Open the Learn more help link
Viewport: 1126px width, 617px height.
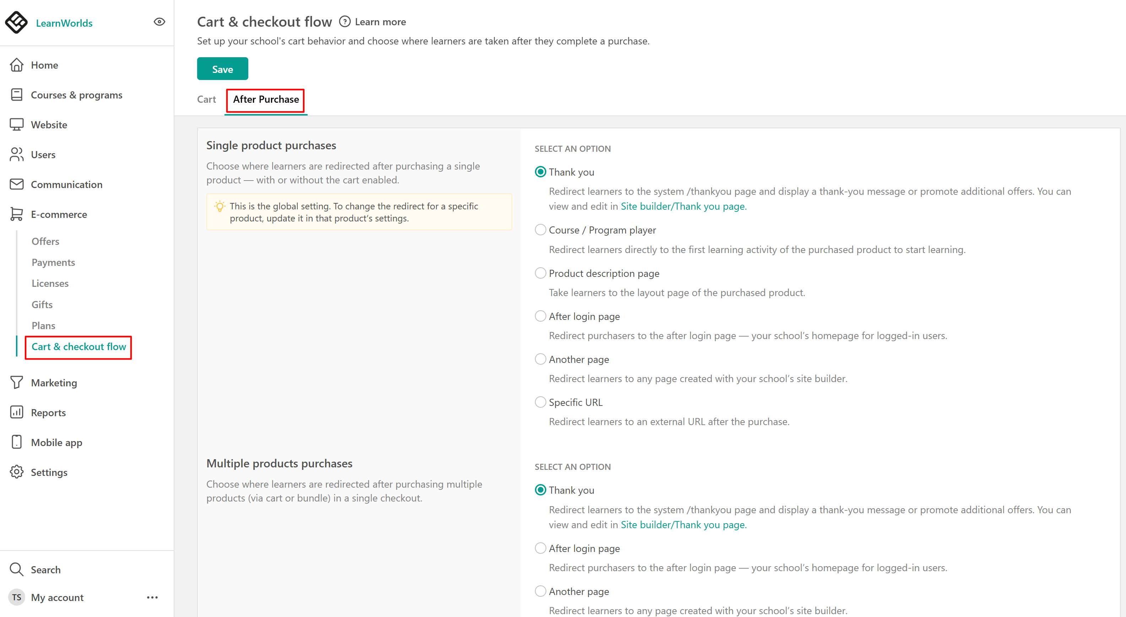coord(379,22)
